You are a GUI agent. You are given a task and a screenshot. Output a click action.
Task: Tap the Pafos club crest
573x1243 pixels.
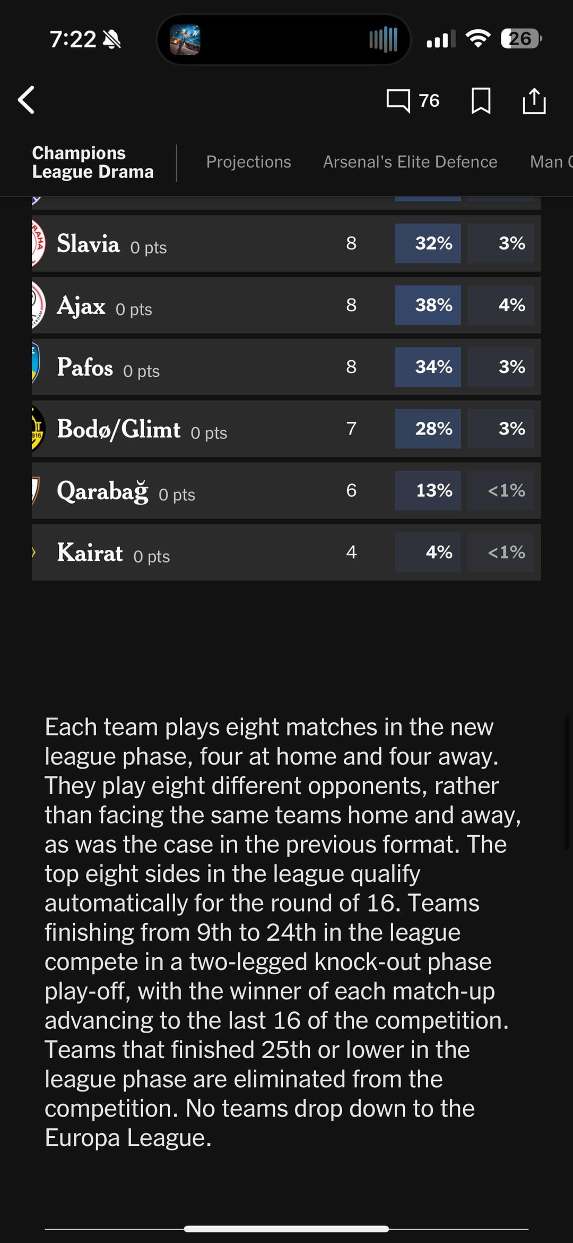[x=36, y=367]
